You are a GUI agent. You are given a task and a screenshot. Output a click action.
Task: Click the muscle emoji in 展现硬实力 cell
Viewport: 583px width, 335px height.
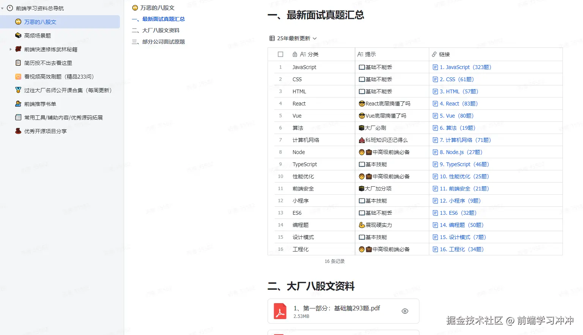pos(362,225)
